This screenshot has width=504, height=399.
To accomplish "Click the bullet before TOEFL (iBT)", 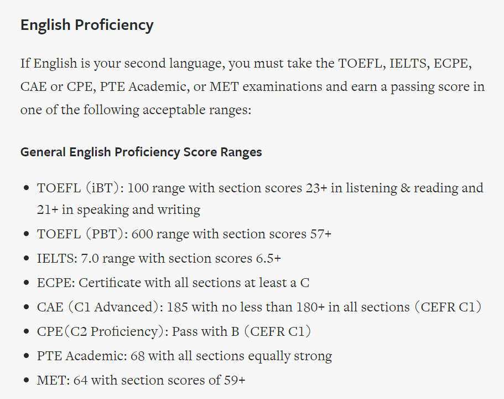I will [27, 188].
